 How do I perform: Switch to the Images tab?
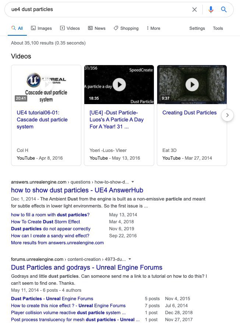point(41,28)
